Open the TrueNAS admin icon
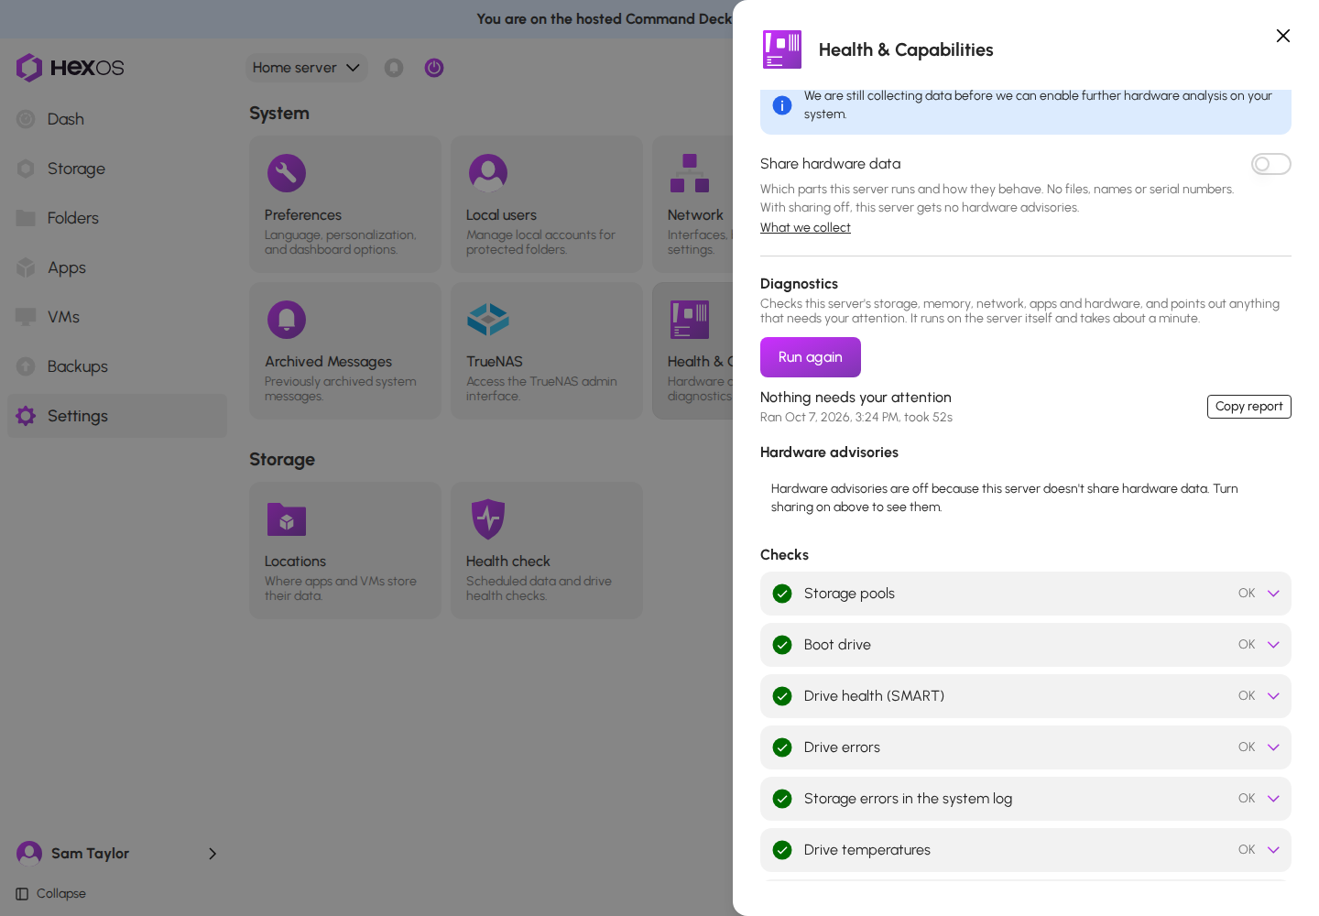The width and height of the screenshot is (1319, 916). 488,320
